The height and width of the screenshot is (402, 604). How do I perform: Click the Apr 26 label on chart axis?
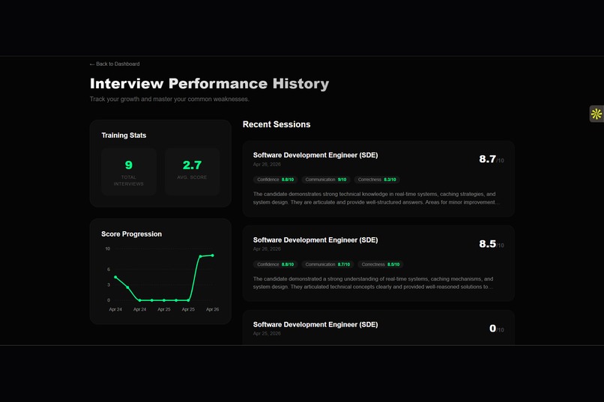(212, 309)
